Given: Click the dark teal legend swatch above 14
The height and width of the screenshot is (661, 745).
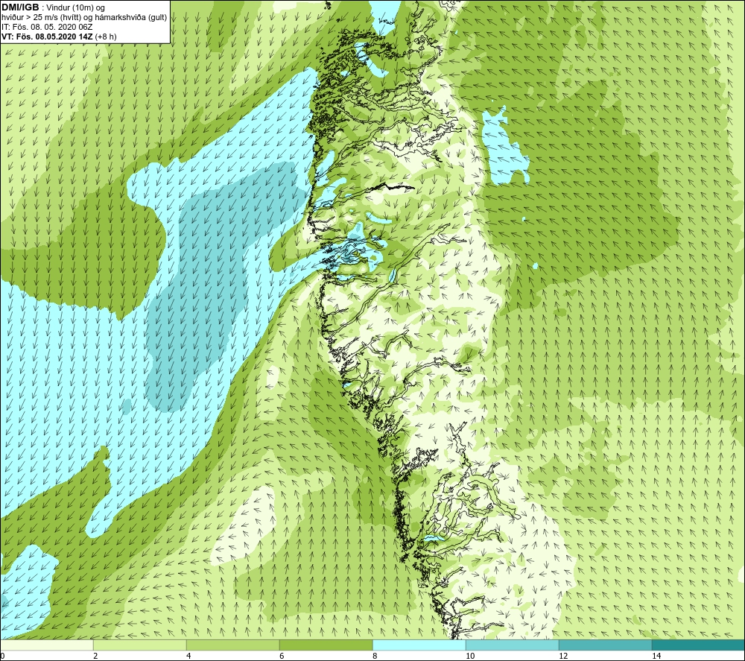Looking at the screenshot, I should point(699,645).
